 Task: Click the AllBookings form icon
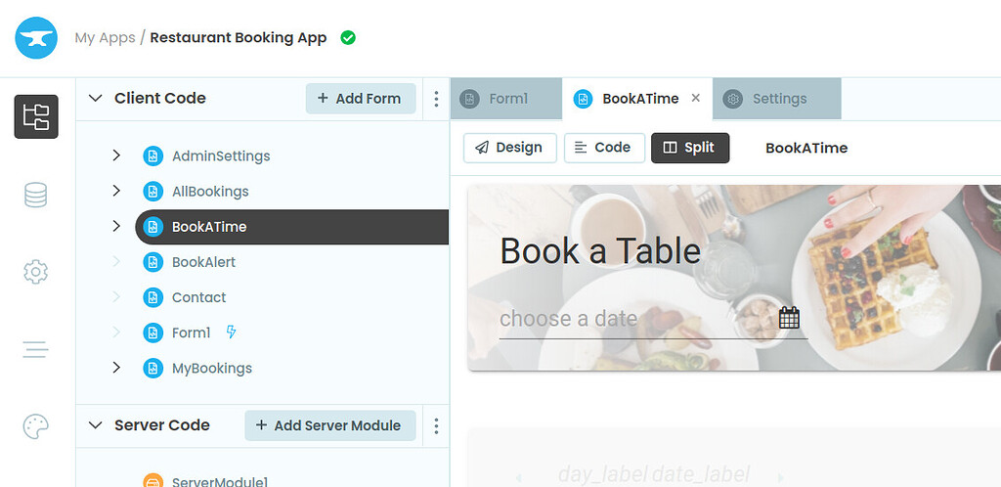click(x=152, y=192)
